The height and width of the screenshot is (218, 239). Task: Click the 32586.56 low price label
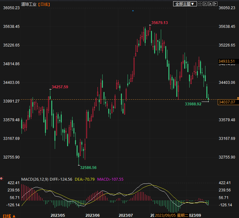pyautogui.click(x=88, y=167)
